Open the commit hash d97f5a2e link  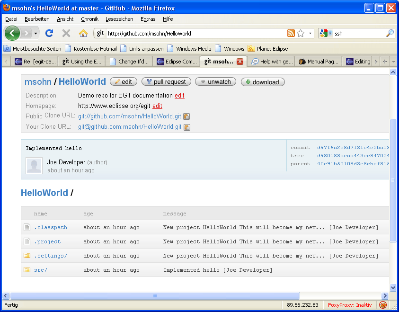[353, 148]
